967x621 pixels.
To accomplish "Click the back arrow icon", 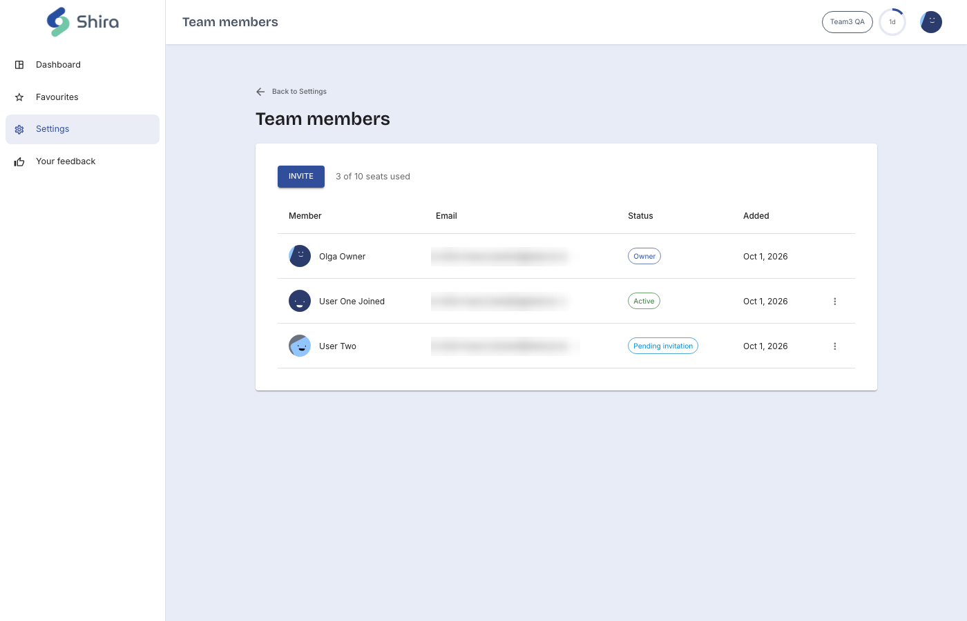I will click(x=260, y=92).
